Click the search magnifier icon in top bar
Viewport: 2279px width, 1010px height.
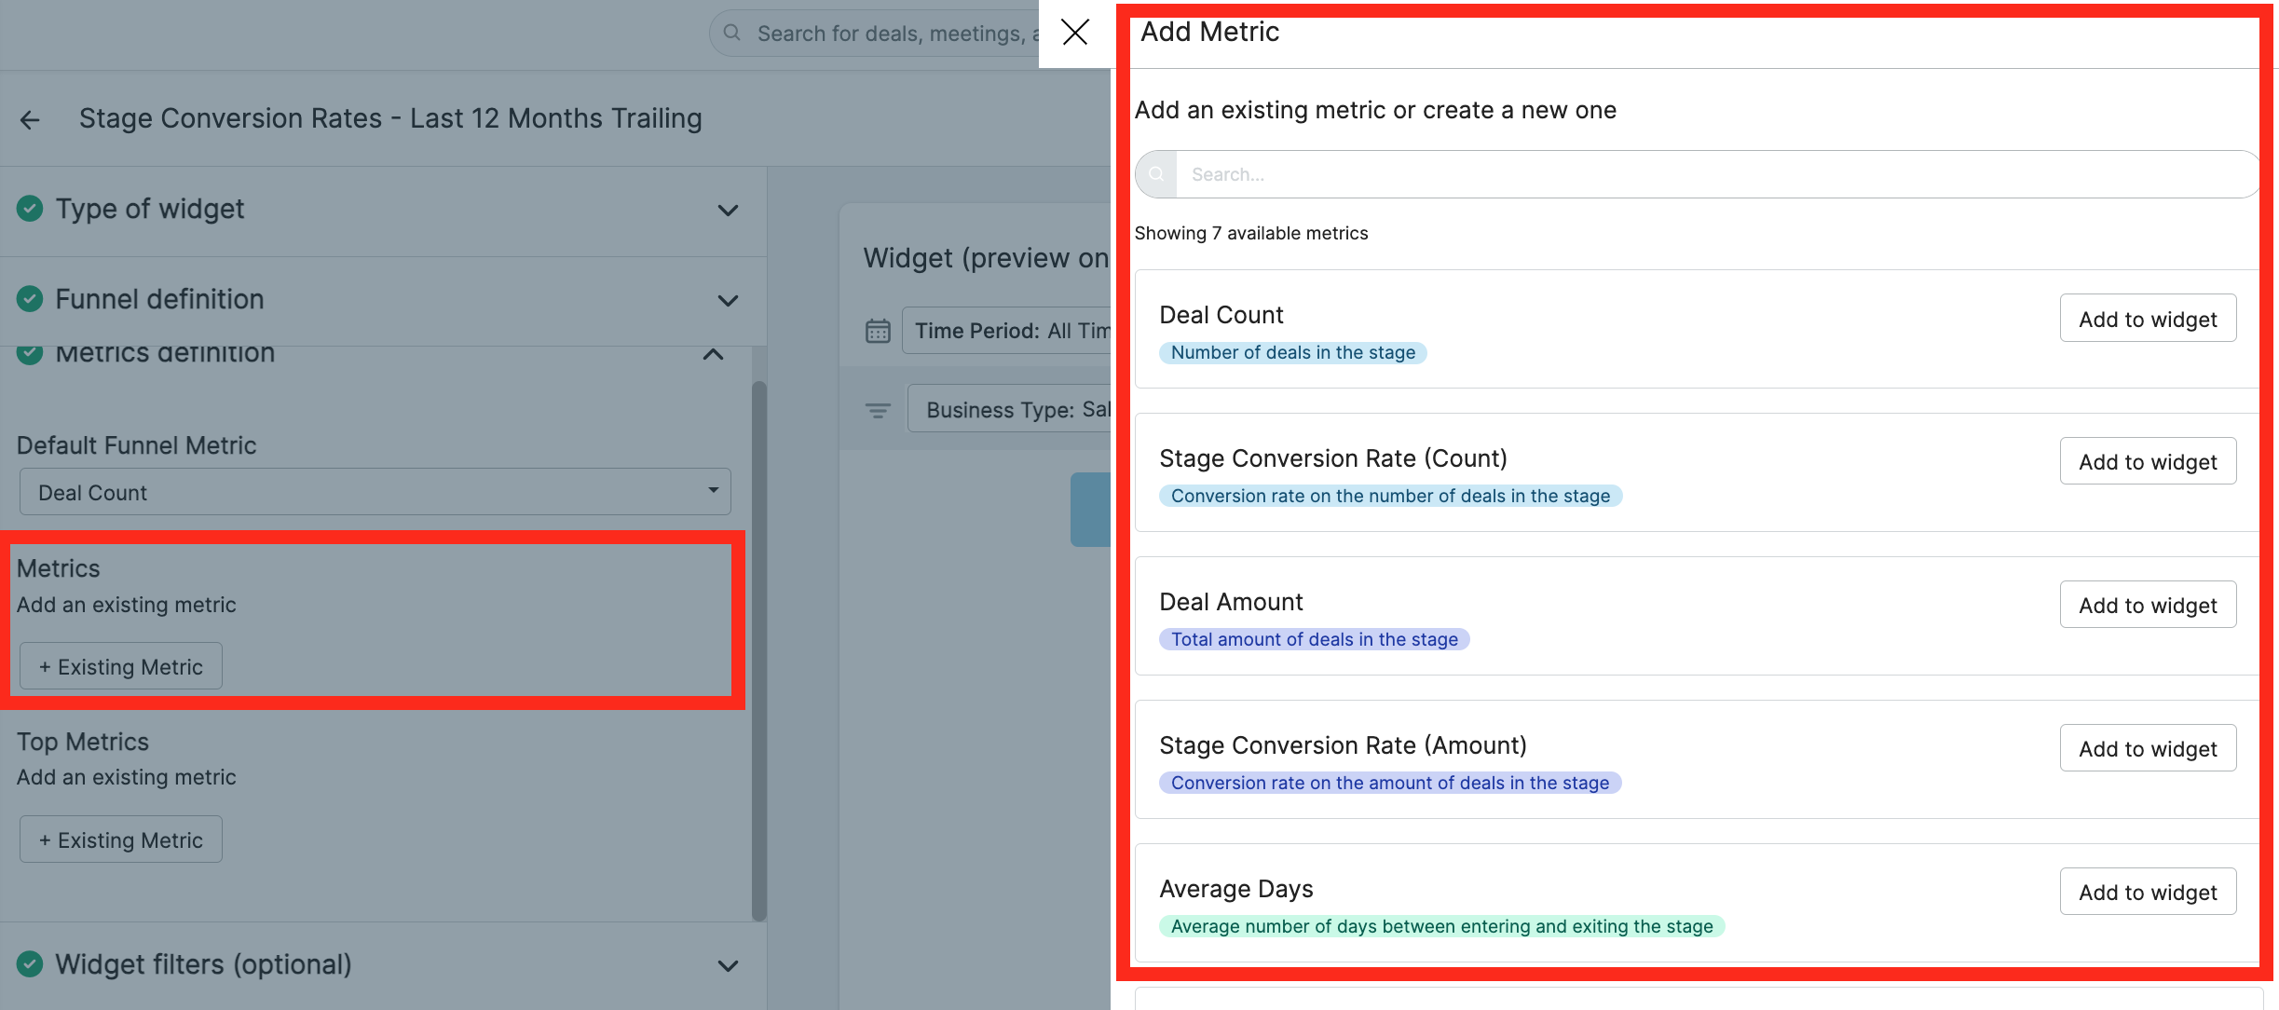732,33
